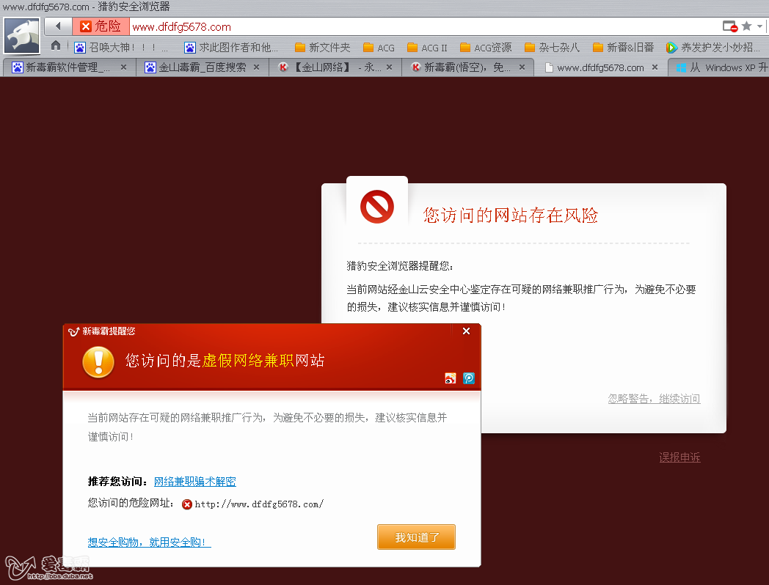Open the favorites dropdown arrow beside the star
Viewport: 769px width, 585px height.
pyautogui.click(x=760, y=25)
